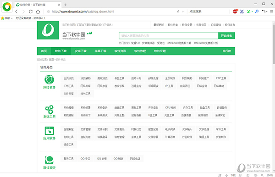Click the site search input field
Viewport: 275px width, 177px height.
(x=169, y=36)
